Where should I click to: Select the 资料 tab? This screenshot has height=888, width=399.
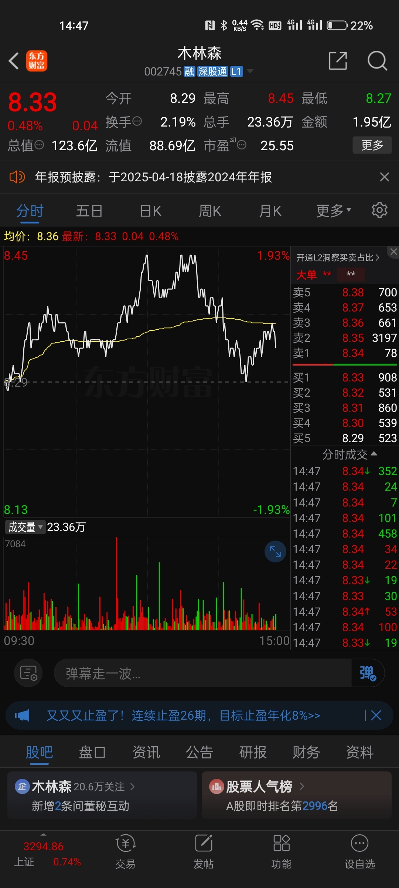pos(359,752)
